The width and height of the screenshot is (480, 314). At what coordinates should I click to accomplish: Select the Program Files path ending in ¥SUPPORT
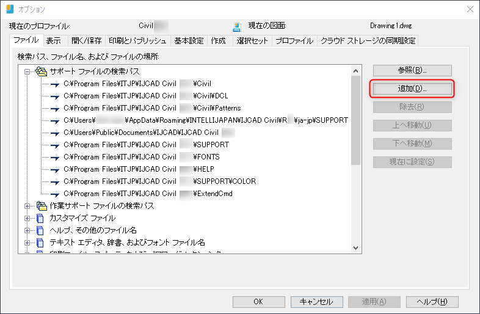click(146, 145)
